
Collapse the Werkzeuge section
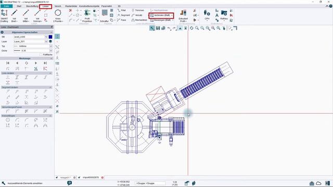51,58
